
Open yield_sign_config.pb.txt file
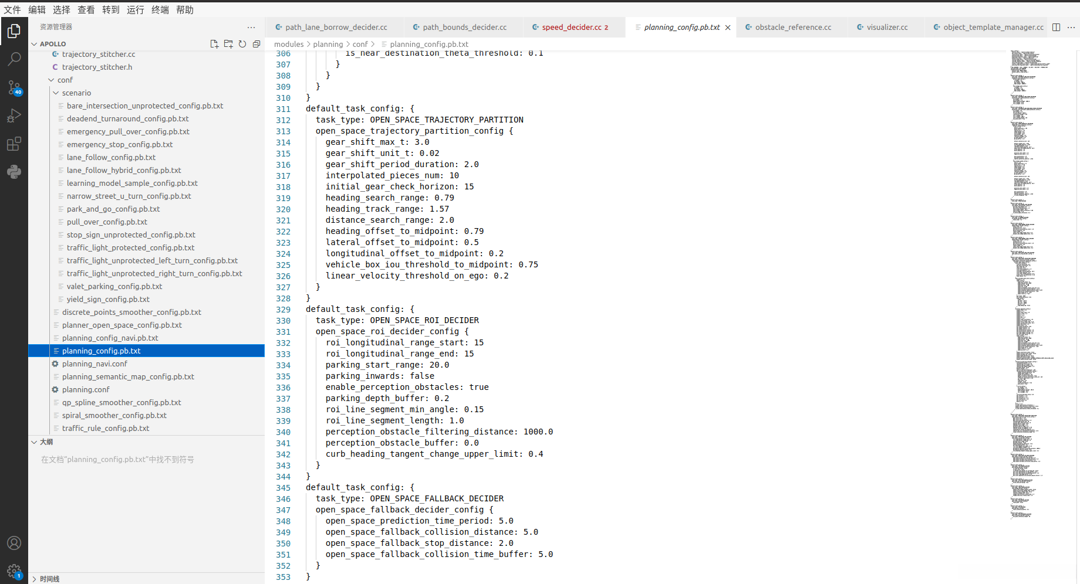click(108, 299)
